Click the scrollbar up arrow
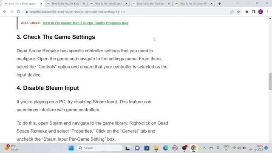Screen dimensions: 272x153 coord(270,18)
